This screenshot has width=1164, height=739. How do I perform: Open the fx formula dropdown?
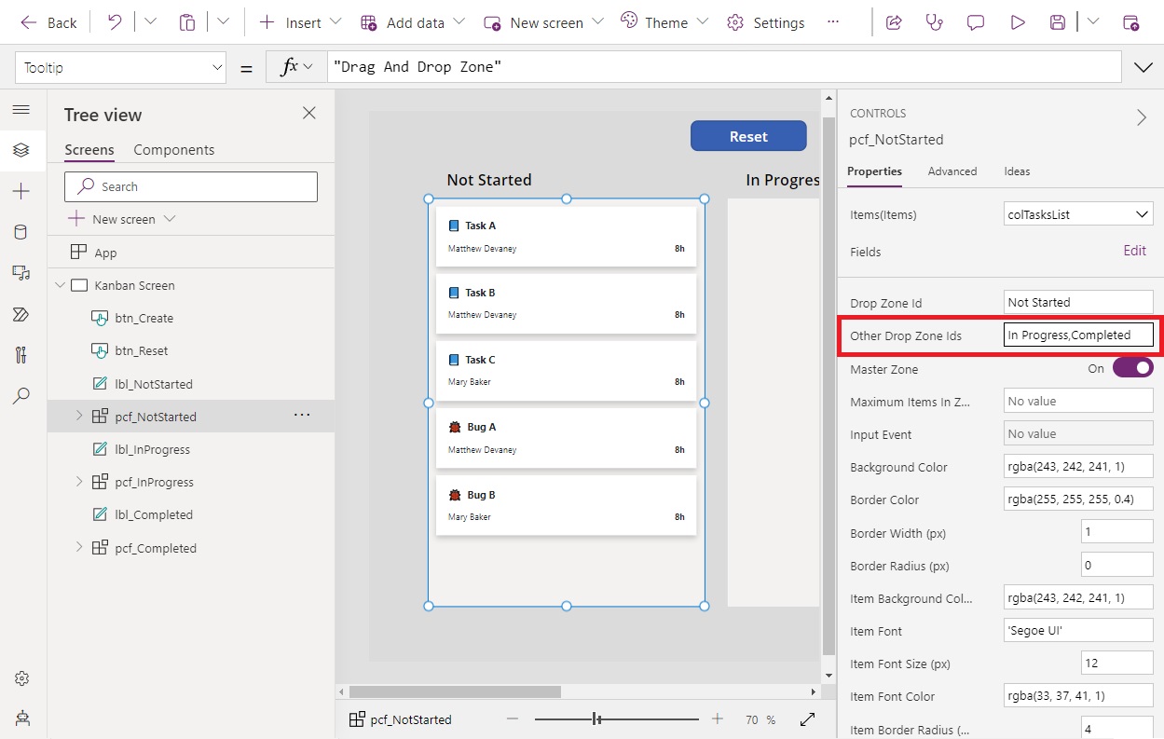(297, 66)
